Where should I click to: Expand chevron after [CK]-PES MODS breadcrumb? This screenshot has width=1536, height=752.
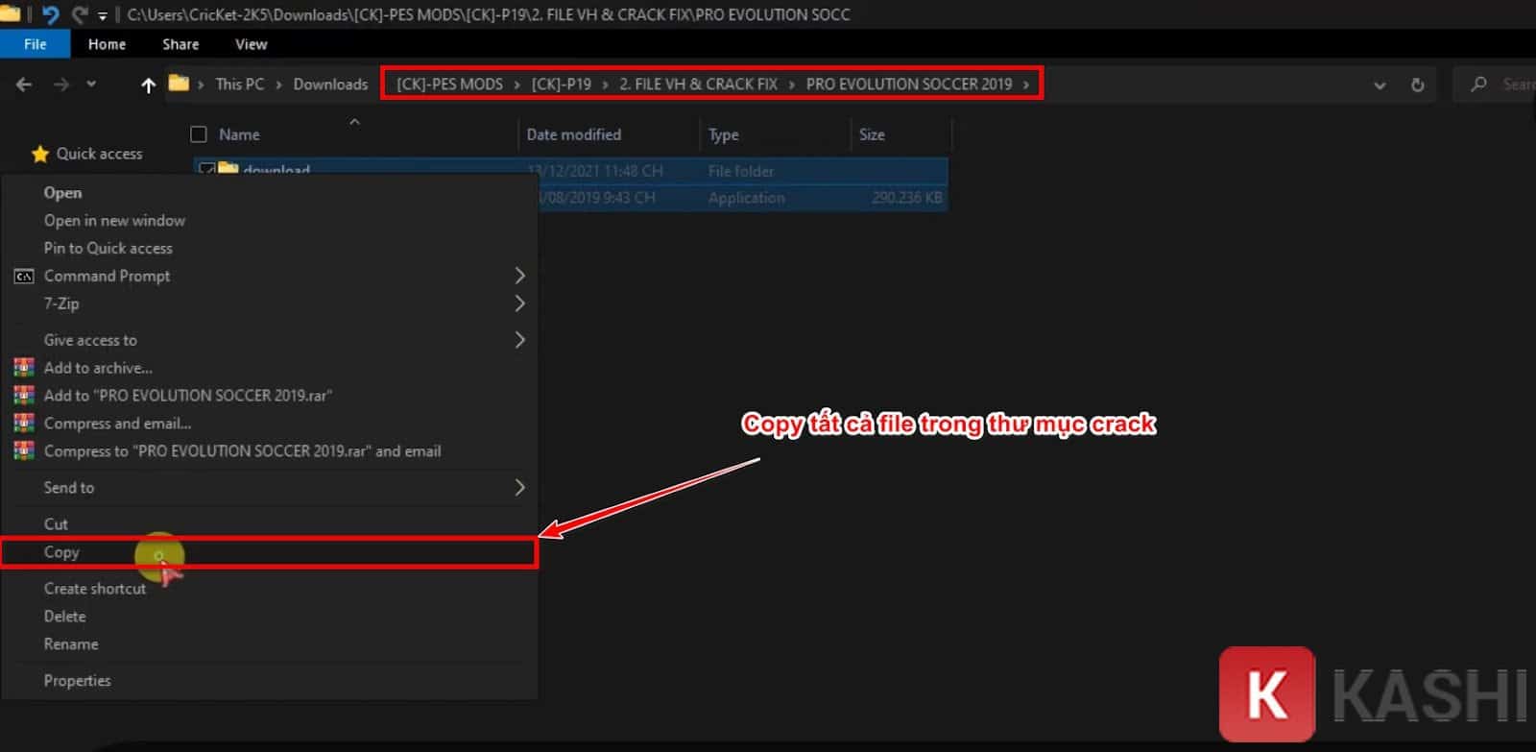coord(516,85)
